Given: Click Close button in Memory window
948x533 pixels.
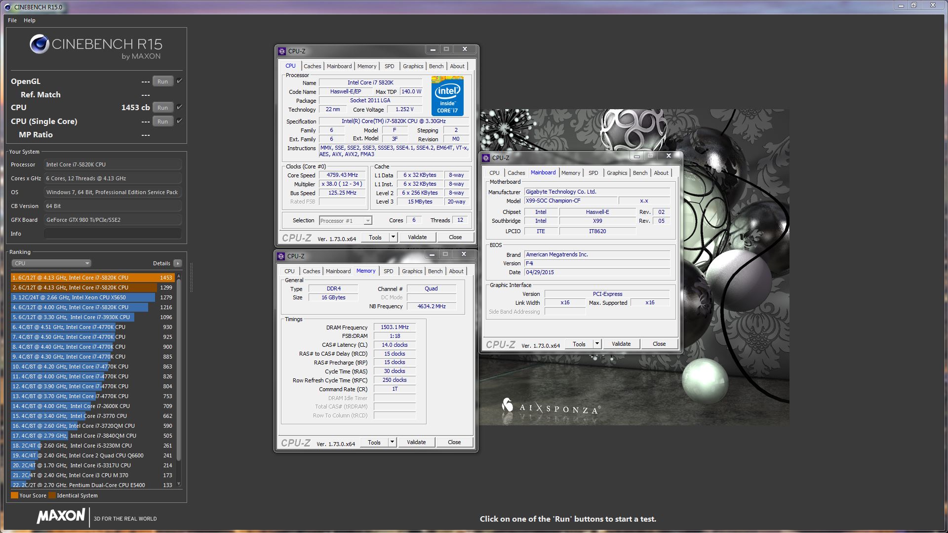Looking at the screenshot, I should (x=454, y=442).
